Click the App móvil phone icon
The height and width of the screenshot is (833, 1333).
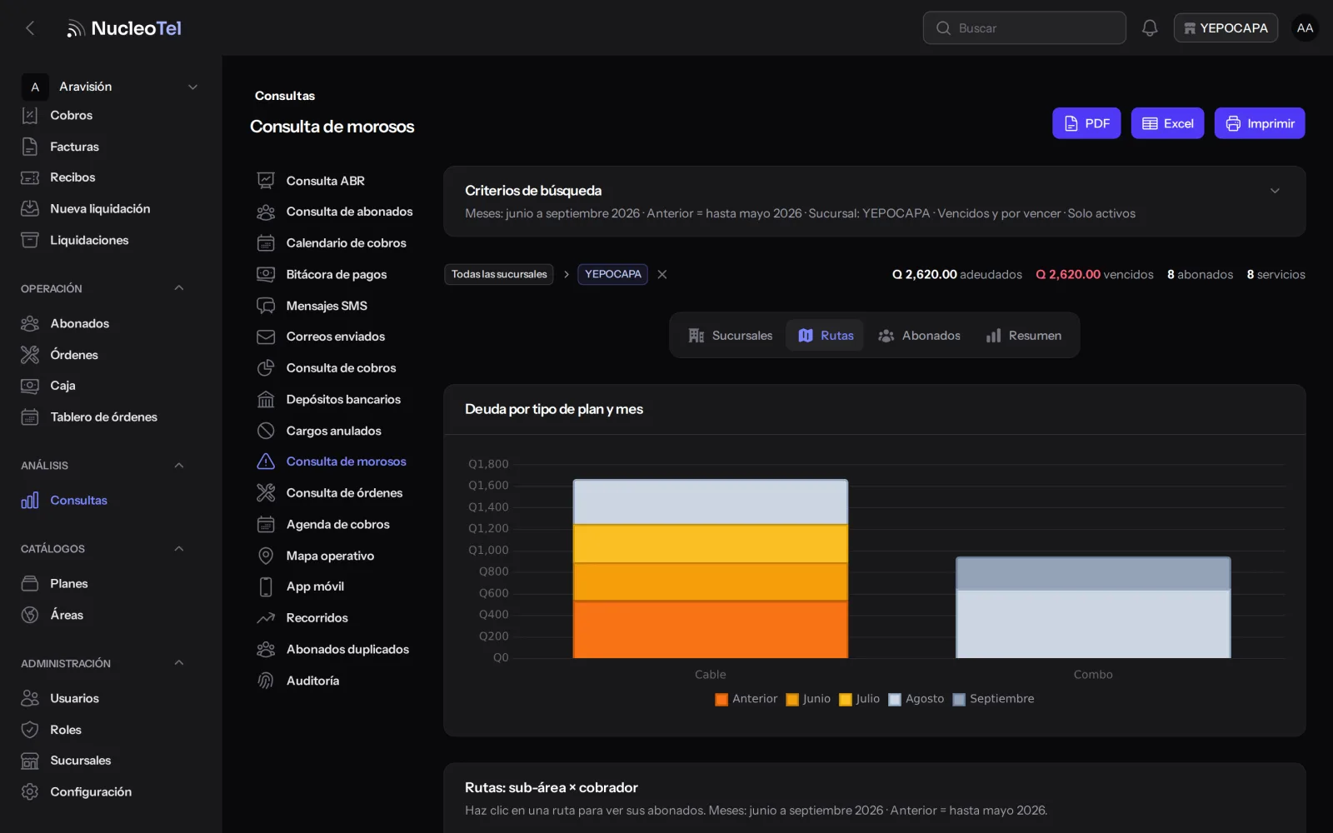tap(266, 586)
